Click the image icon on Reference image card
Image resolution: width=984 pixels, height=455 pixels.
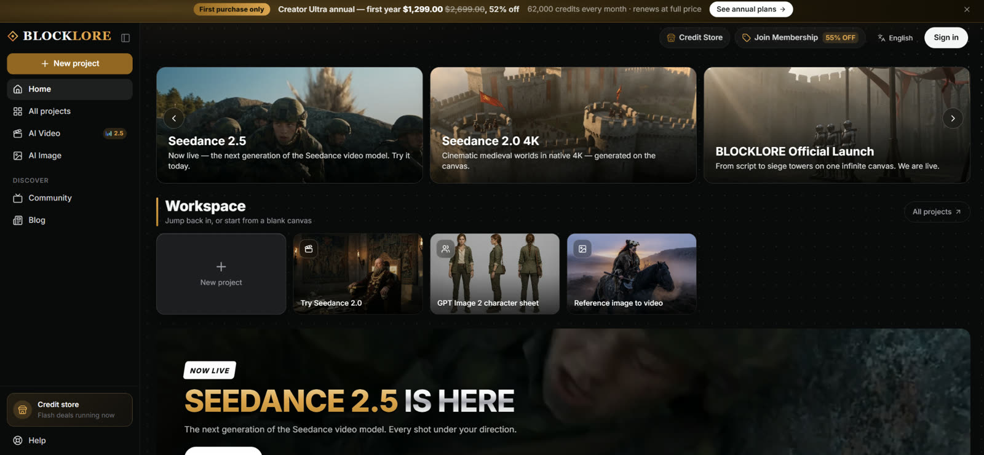pos(582,249)
